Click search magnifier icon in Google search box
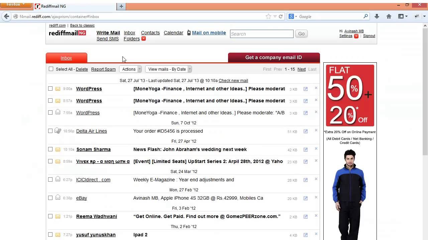The height and width of the screenshot is (240, 428). tap(365, 16)
